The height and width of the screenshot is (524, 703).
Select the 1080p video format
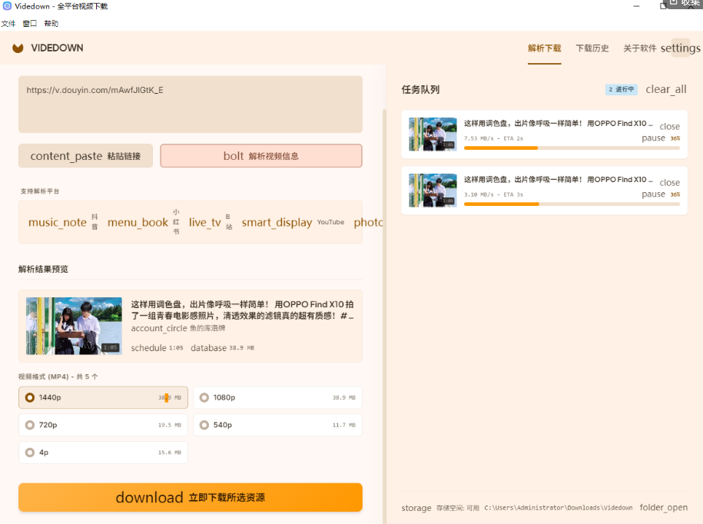(x=277, y=397)
